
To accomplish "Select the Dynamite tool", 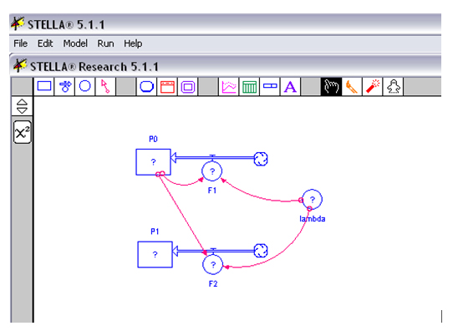I will pos(373,86).
